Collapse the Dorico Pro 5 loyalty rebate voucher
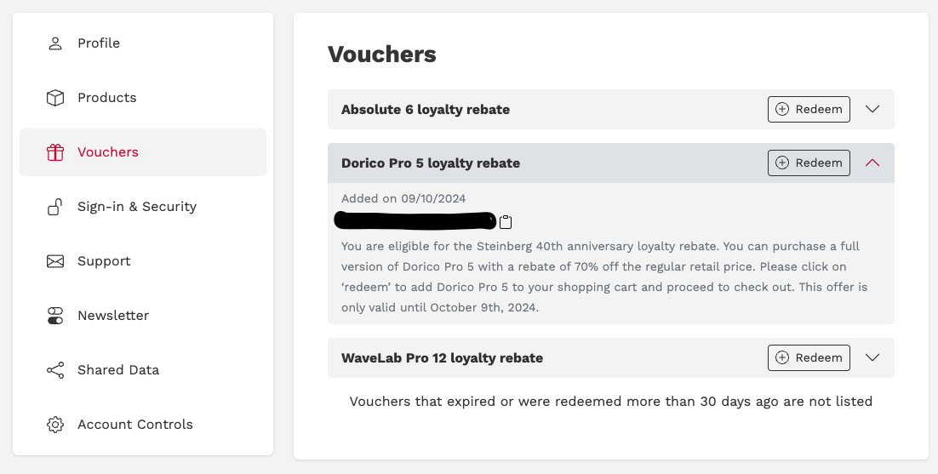The width and height of the screenshot is (938, 474). [x=872, y=163]
